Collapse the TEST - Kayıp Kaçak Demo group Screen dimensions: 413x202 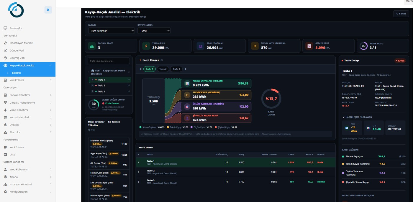point(89,71)
